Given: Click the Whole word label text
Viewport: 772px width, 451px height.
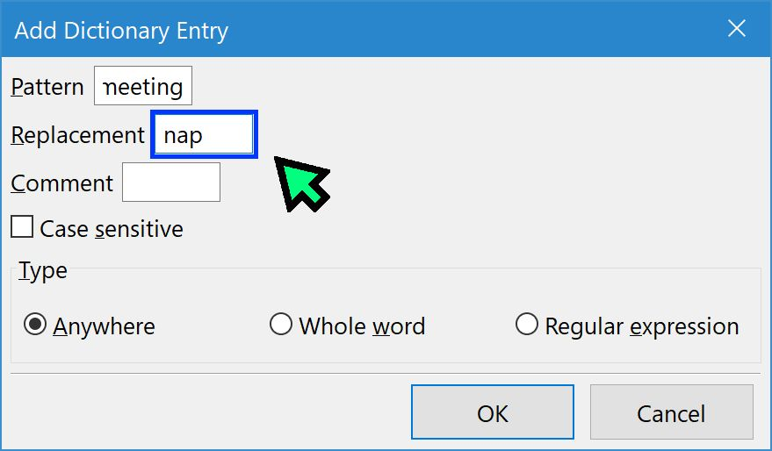Looking at the screenshot, I should point(362,326).
